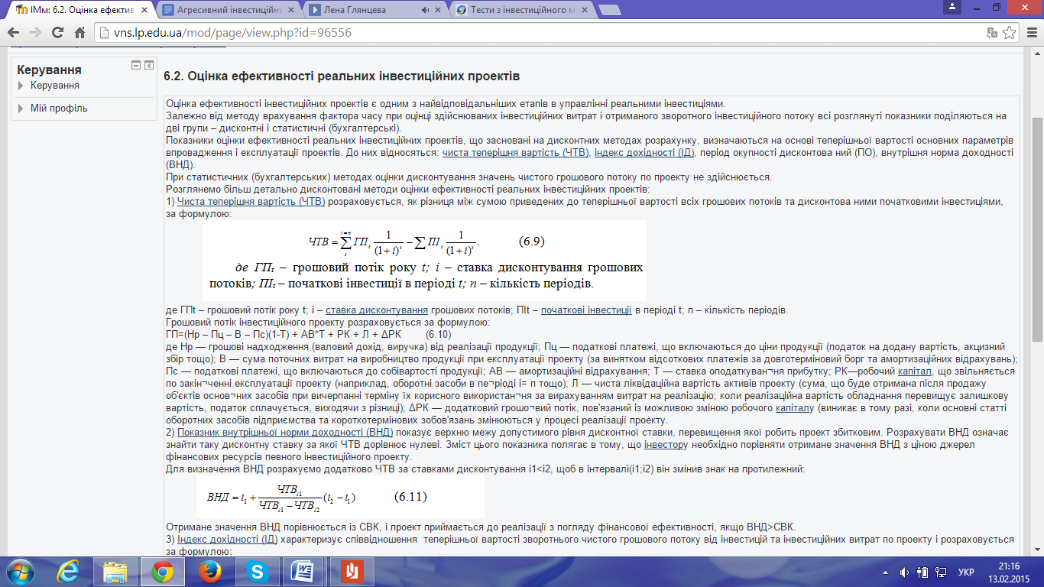
Task: Close the Агресивний інвестиційн tab
Action: (x=290, y=11)
